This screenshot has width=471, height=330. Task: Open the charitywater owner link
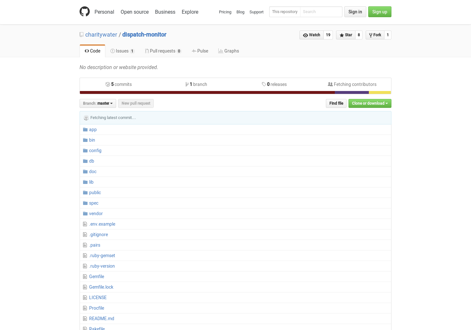(x=101, y=35)
